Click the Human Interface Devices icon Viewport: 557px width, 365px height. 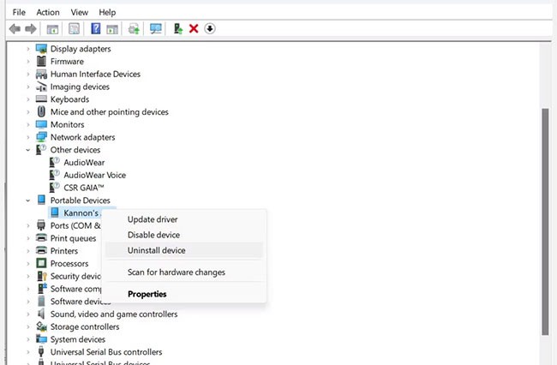click(41, 75)
